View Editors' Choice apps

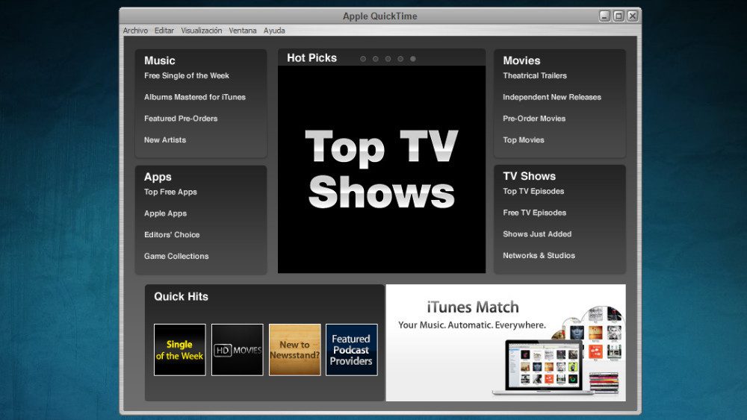coord(172,235)
